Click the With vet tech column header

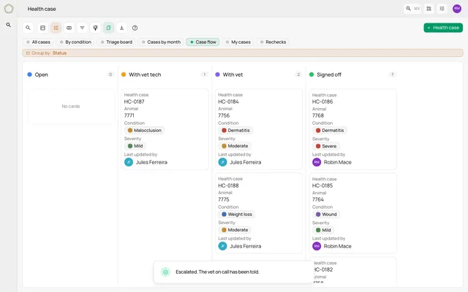pyautogui.click(x=145, y=74)
